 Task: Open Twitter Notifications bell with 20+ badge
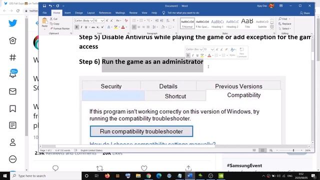click(x=13, y=73)
